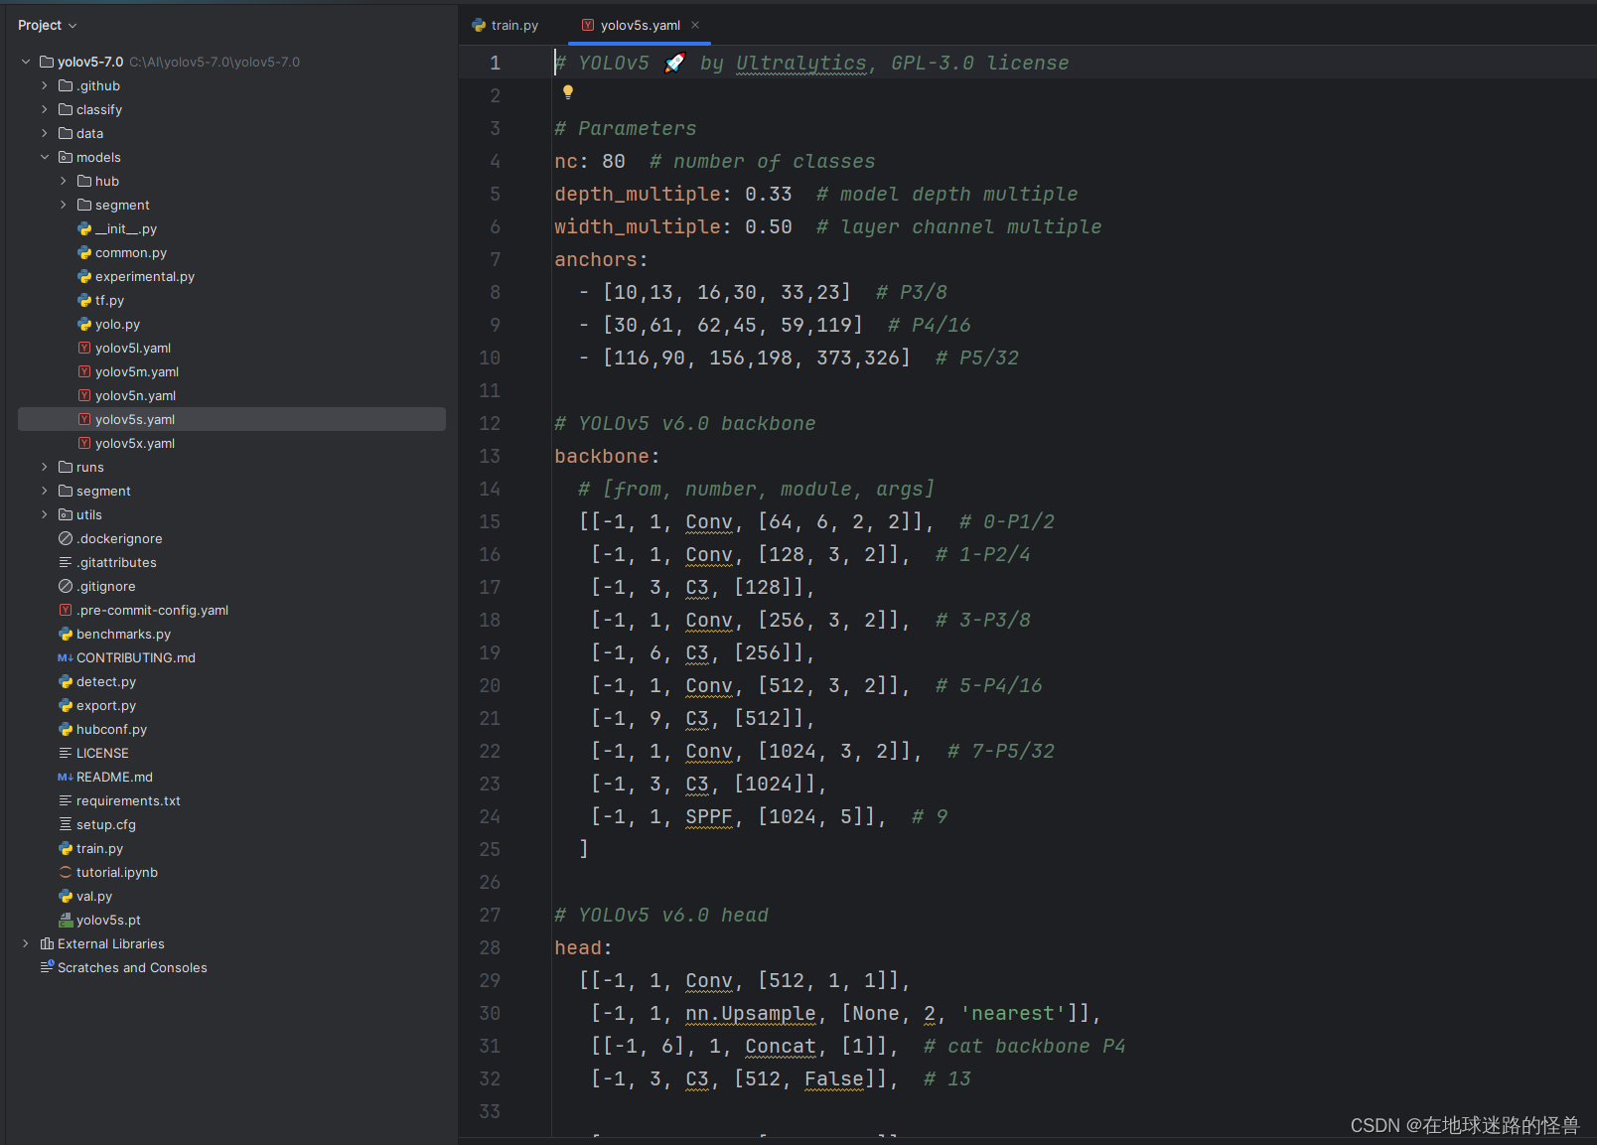Click the common.py Python file icon
1597x1145 pixels.
pyautogui.click(x=84, y=252)
